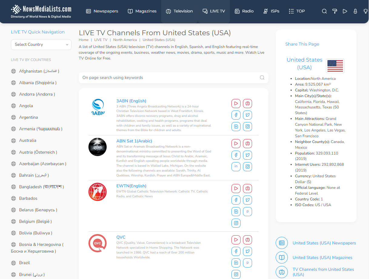369x279 pixels.
Task: Open 3ABN red play video icon
Action: [x=236, y=104]
